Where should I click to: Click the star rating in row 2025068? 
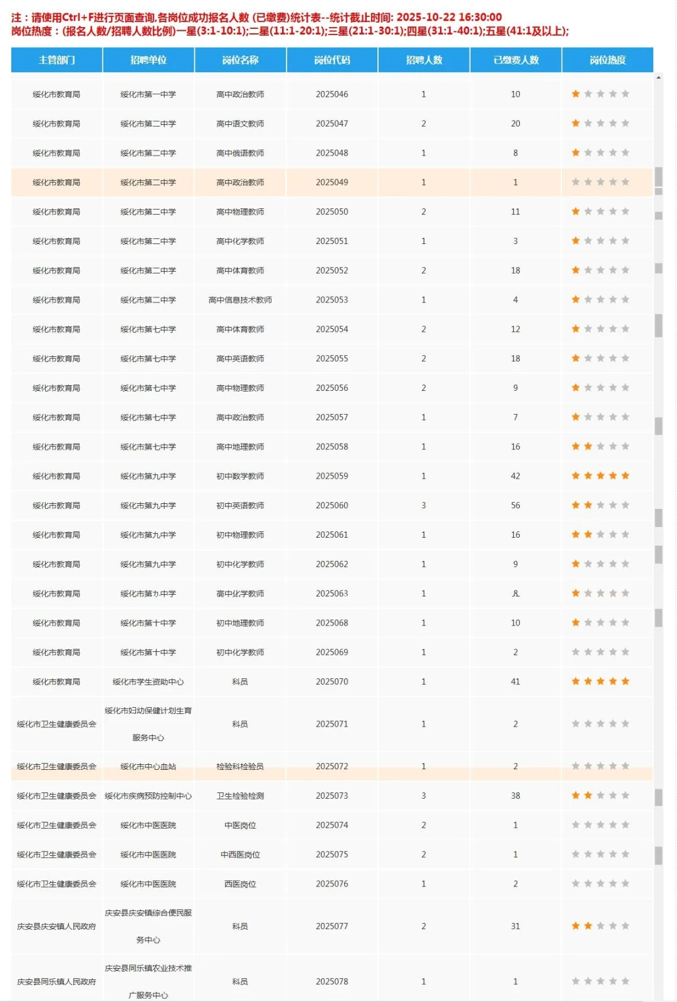[x=600, y=622]
